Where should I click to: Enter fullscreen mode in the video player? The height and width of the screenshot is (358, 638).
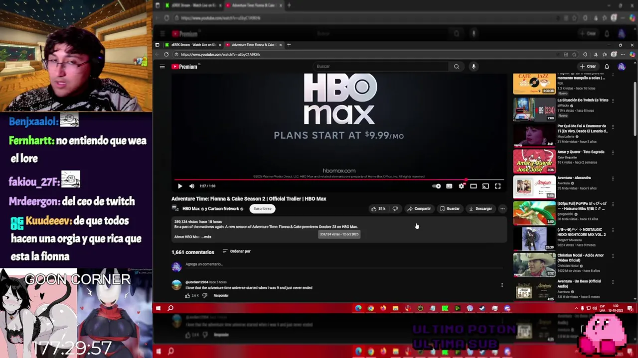point(497,186)
